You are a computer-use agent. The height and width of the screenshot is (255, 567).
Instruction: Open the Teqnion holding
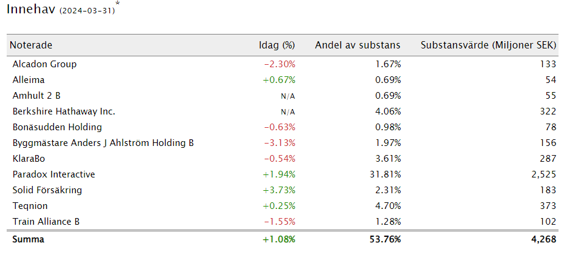click(30, 206)
